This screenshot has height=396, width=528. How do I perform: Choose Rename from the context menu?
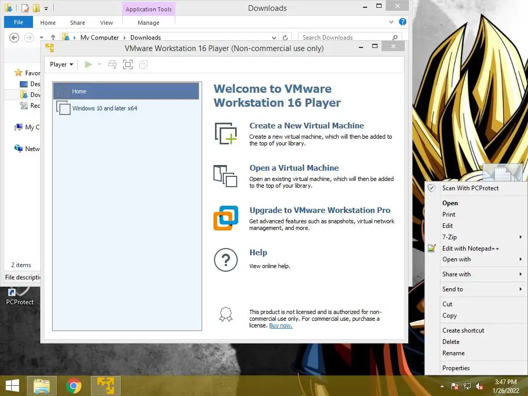click(476, 353)
